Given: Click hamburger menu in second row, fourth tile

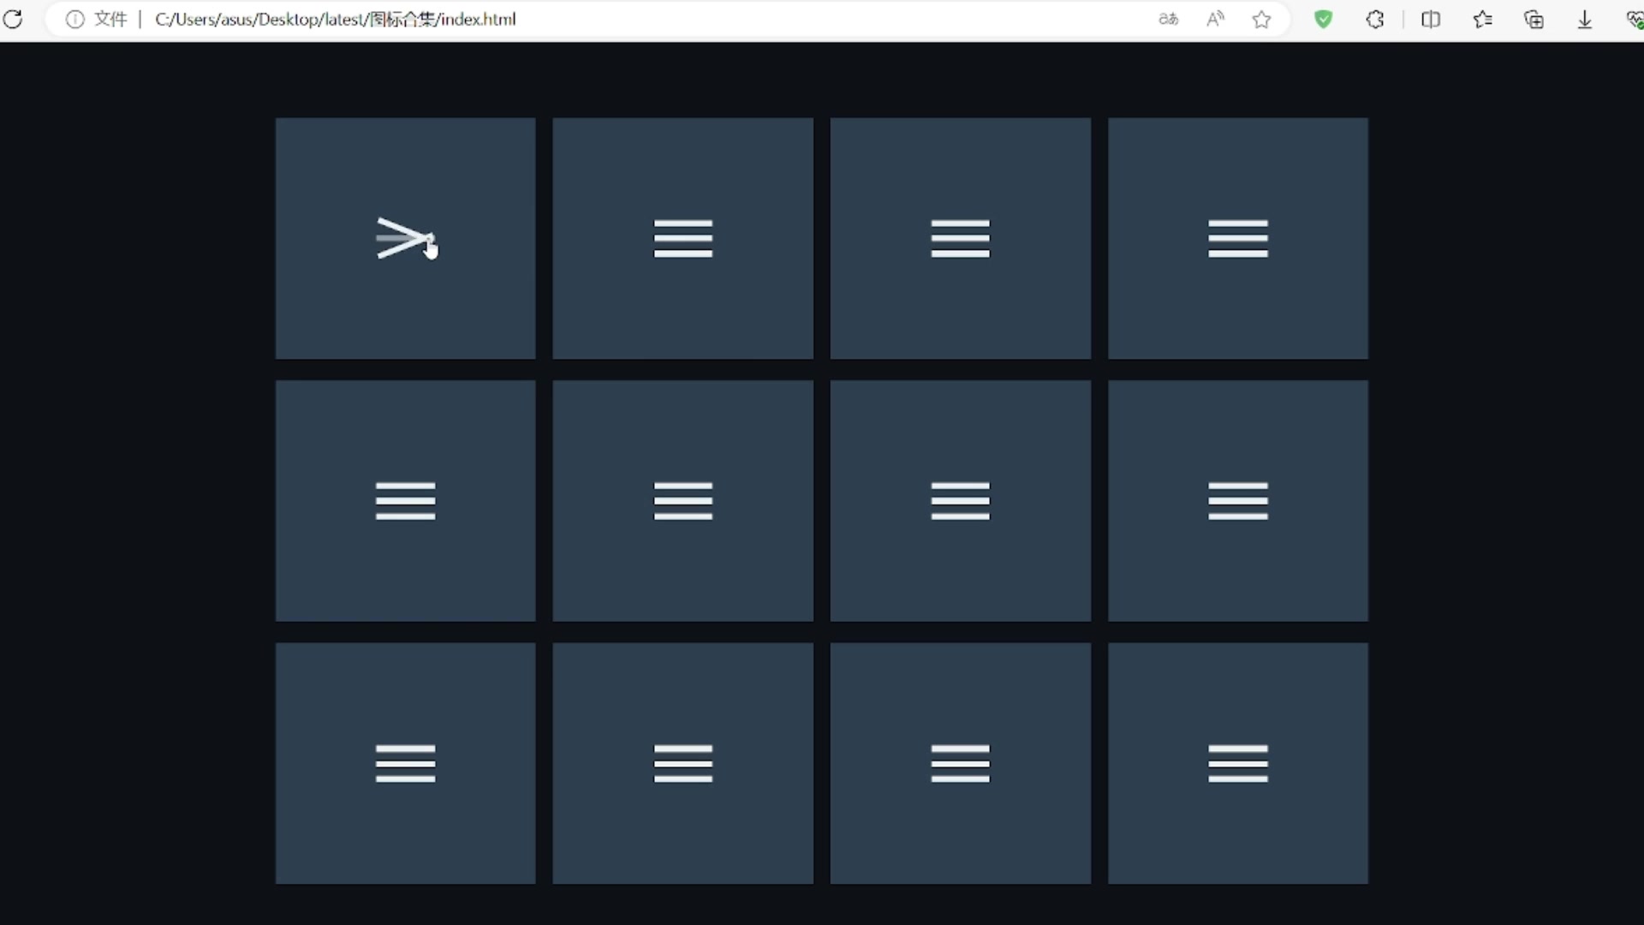Looking at the screenshot, I should pos(1237,501).
